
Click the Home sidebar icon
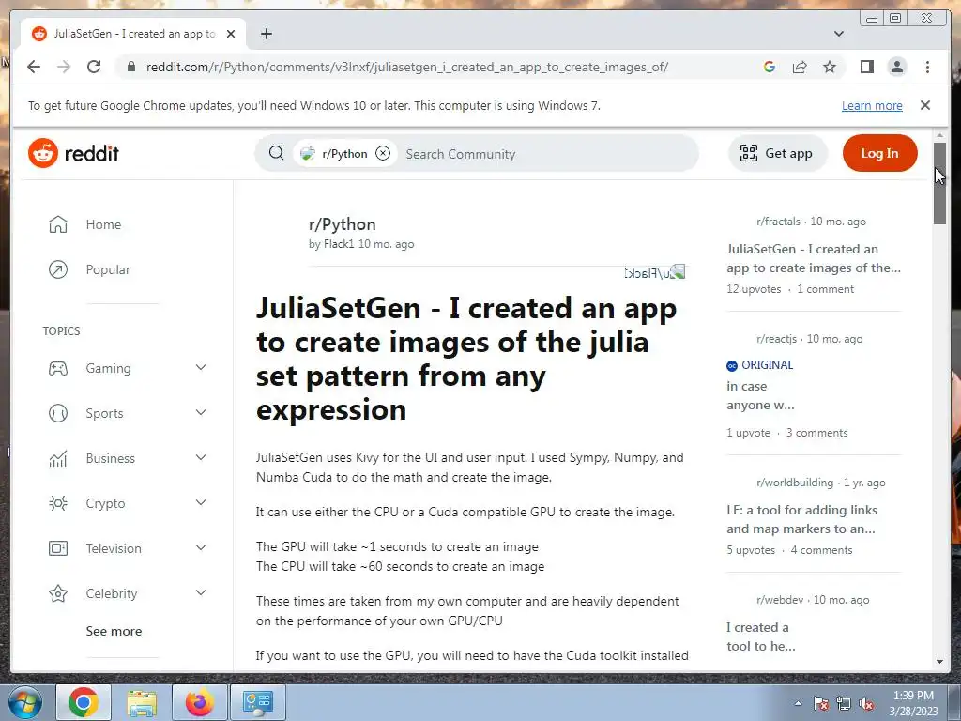click(58, 224)
